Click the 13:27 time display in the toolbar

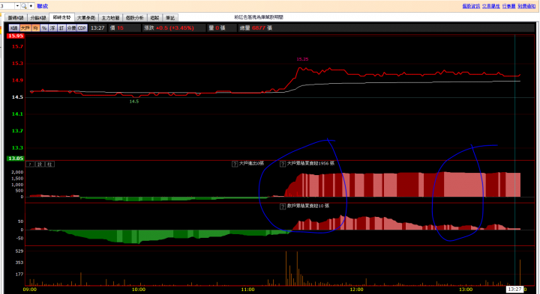pyautogui.click(x=97, y=28)
